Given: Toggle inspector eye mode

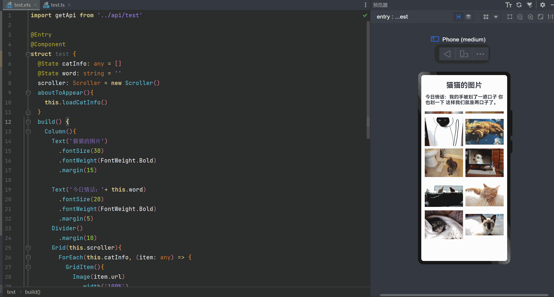Looking at the screenshot, I should [459, 17].
